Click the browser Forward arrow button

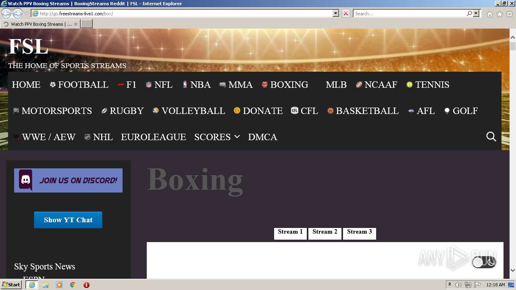(17, 14)
